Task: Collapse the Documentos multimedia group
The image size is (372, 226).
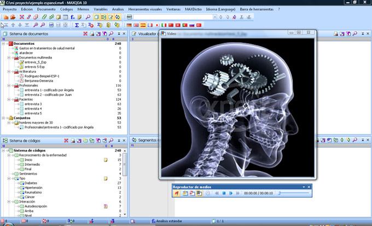Action: (9, 57)
